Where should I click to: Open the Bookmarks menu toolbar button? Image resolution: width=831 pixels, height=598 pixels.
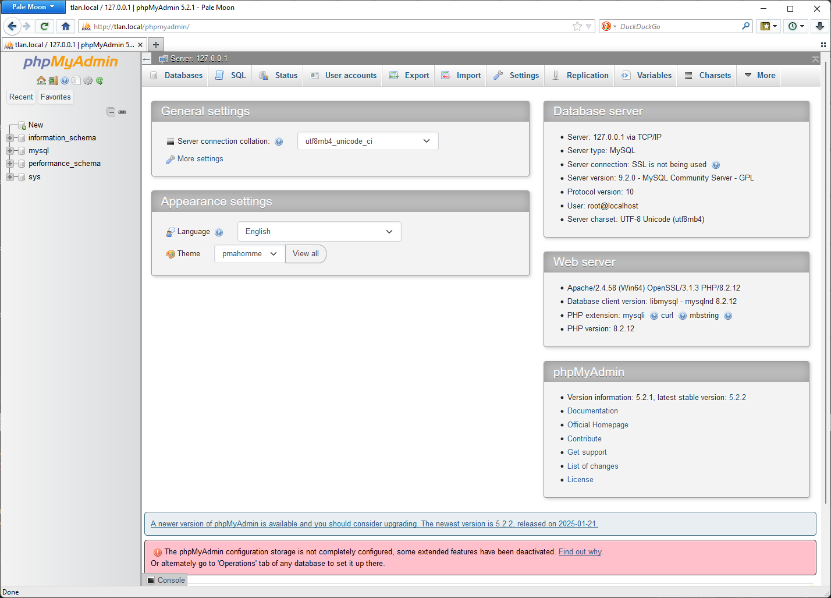click(769, 26)
